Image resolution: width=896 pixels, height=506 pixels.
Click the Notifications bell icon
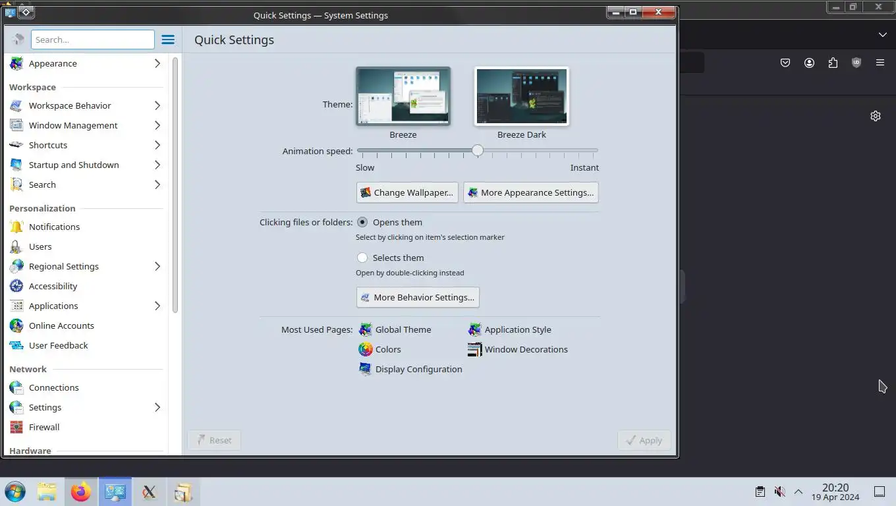[16, 227]
